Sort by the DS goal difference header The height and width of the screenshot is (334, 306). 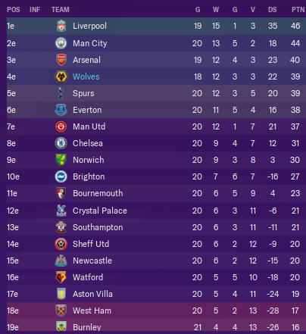pyautogui.click(x=273, y=10)
